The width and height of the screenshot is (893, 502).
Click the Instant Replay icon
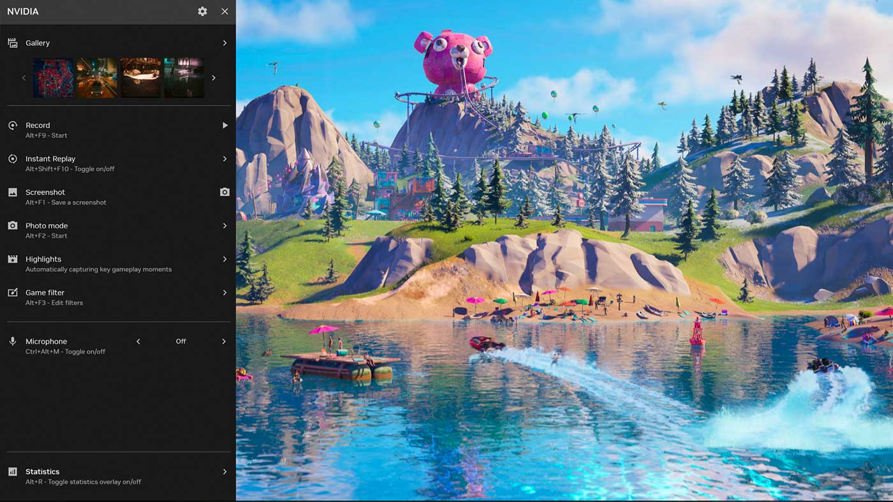pos(12,159)
